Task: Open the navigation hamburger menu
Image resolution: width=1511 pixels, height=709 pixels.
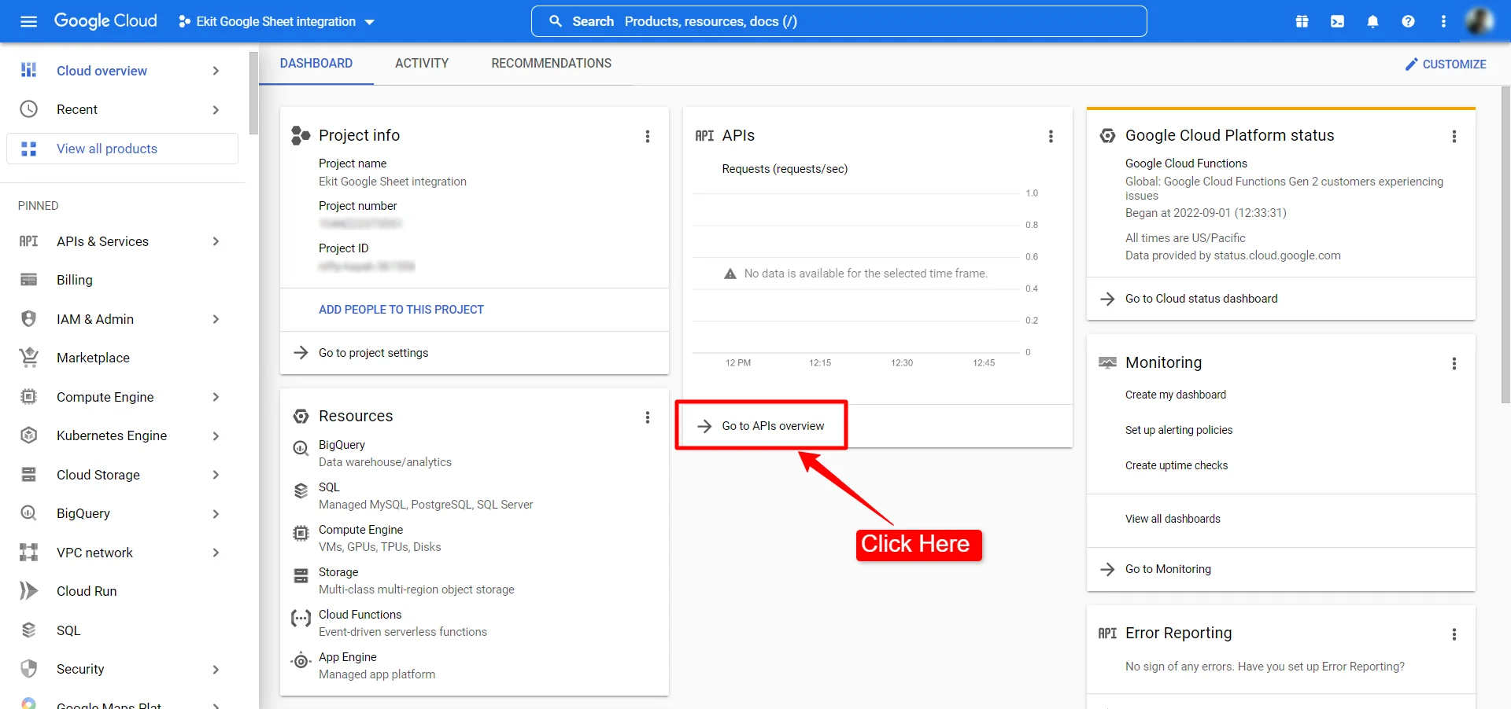Action: pos(28,21)
